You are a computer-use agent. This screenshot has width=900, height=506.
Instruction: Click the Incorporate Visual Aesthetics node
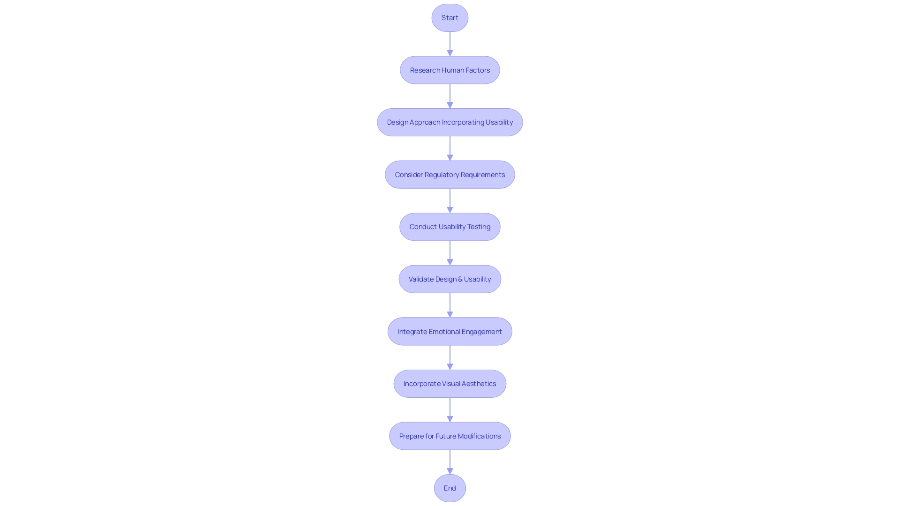pyautogui.click(x=450, y=383)
